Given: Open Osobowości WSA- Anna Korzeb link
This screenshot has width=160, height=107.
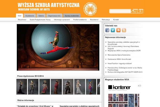Looking at the screenshot, I should coord(119,59).
